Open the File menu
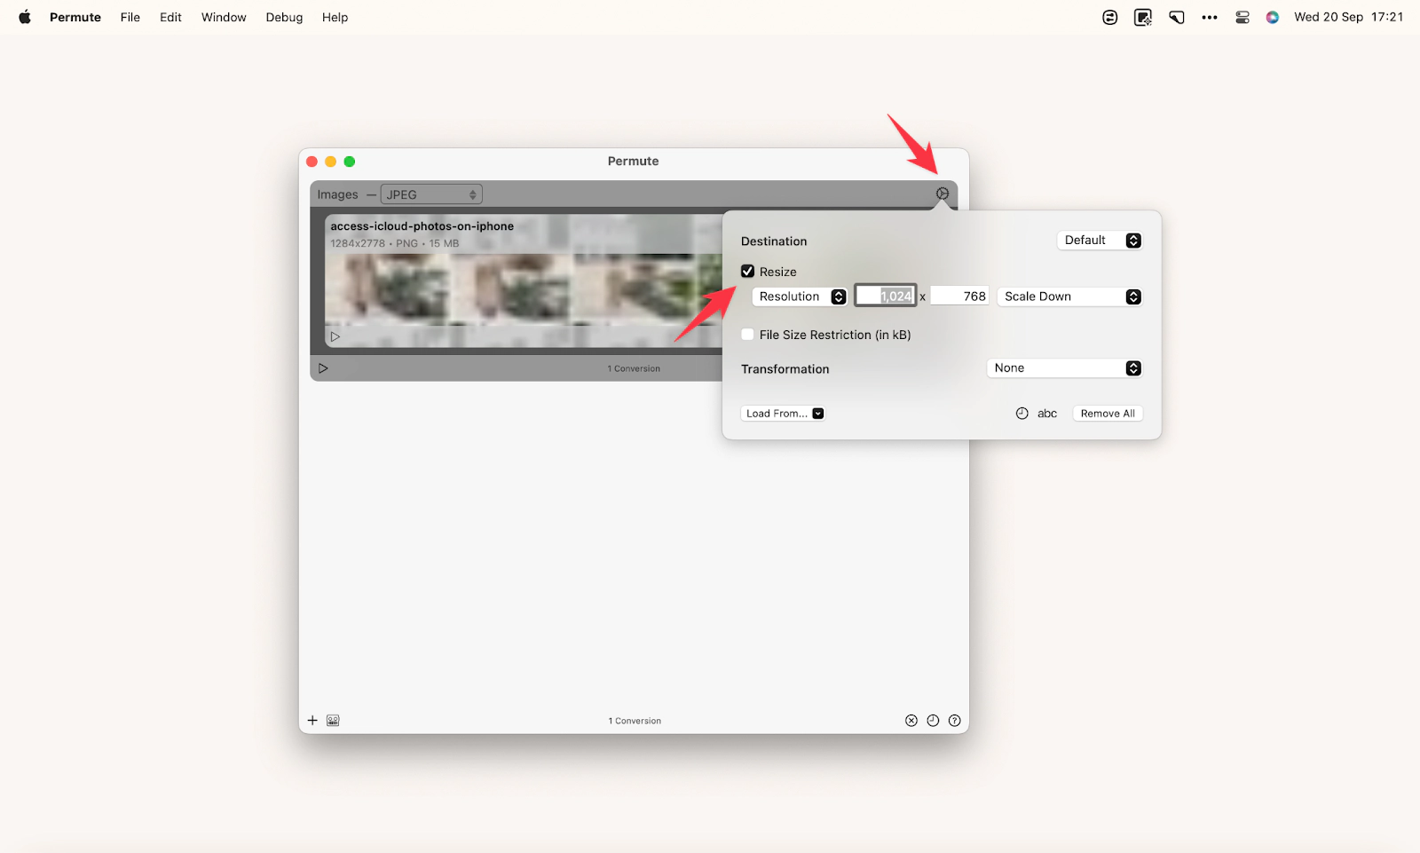This screenshot has width=1420, height=853. point(130,17)
